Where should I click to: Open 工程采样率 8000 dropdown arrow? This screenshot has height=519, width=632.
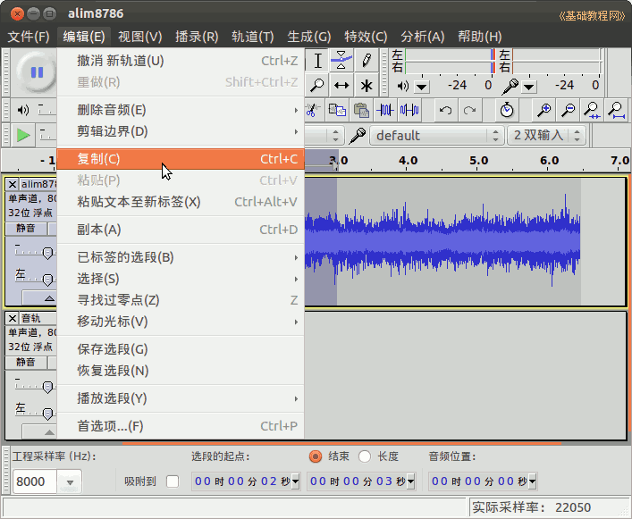click(70, 482)
